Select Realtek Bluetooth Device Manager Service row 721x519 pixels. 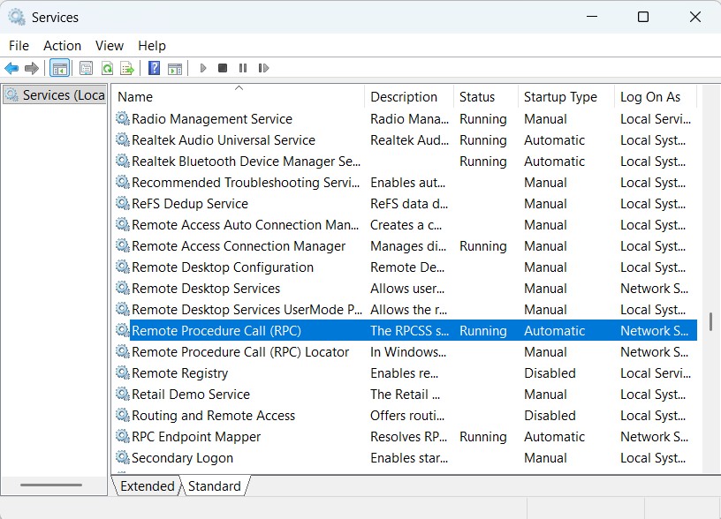pos(406,162)
